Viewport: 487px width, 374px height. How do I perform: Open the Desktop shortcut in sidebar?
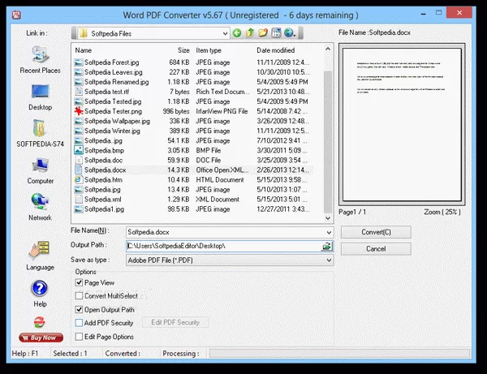(40, 97)
